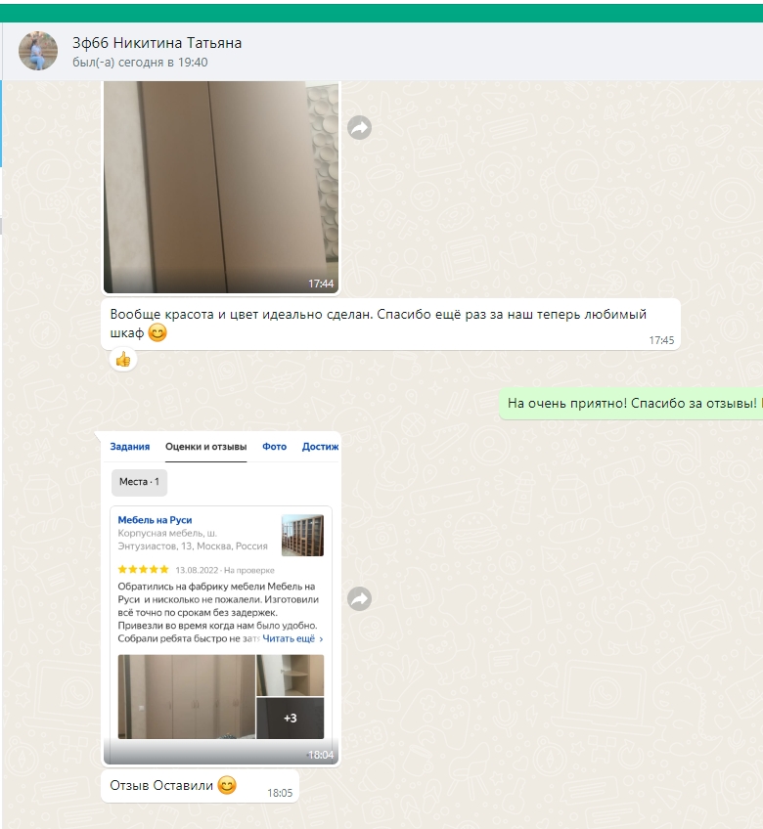The width and height of the screenshot is (763, 829).
Task: Click the contact name 3ф66 Никитина Татьяна
Action: 157,43
